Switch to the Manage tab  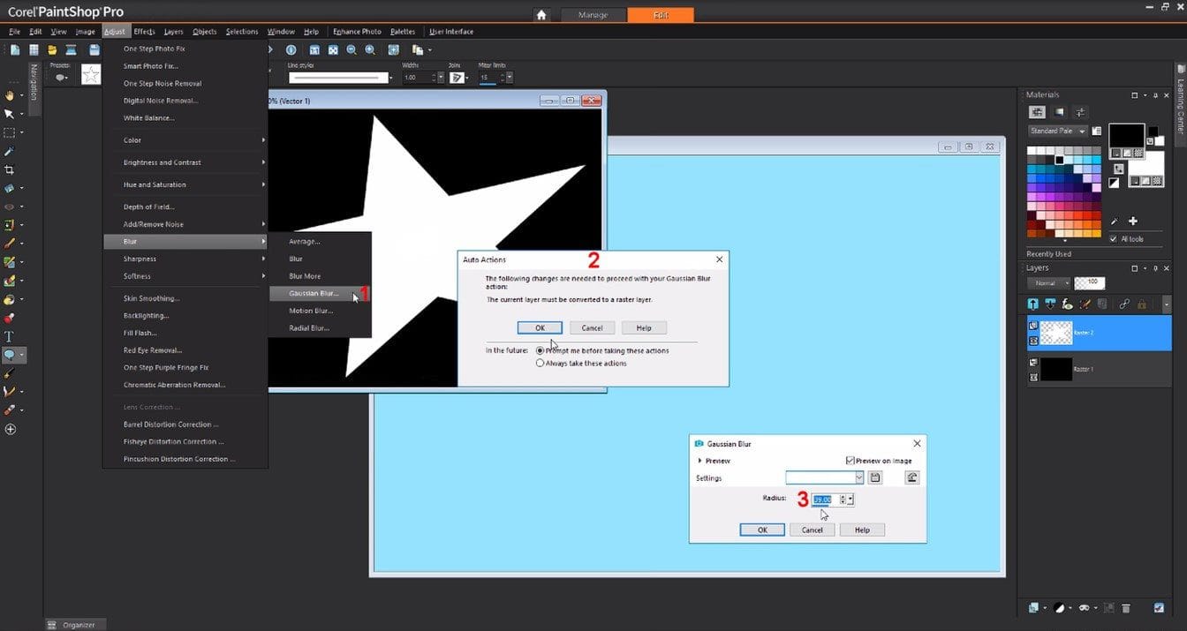pyautogui.click(x=593, y=15)
